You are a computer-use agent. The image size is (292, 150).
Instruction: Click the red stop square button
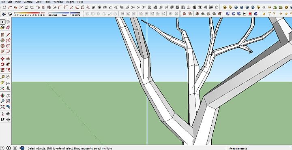click(250, 14)
